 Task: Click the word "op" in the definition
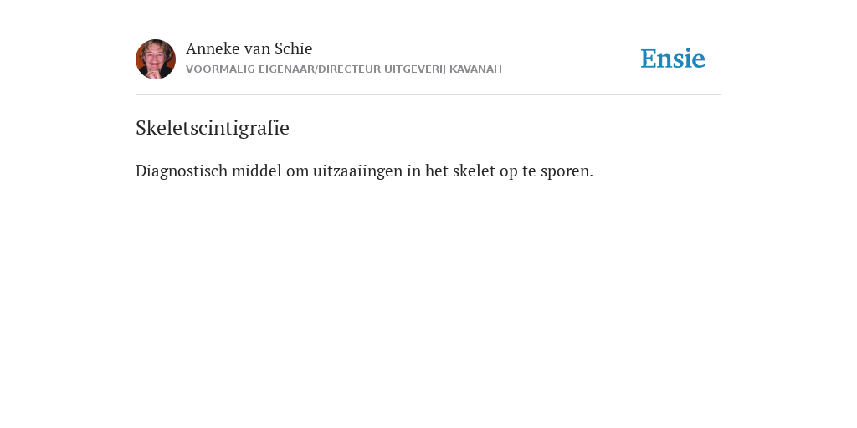509,172
